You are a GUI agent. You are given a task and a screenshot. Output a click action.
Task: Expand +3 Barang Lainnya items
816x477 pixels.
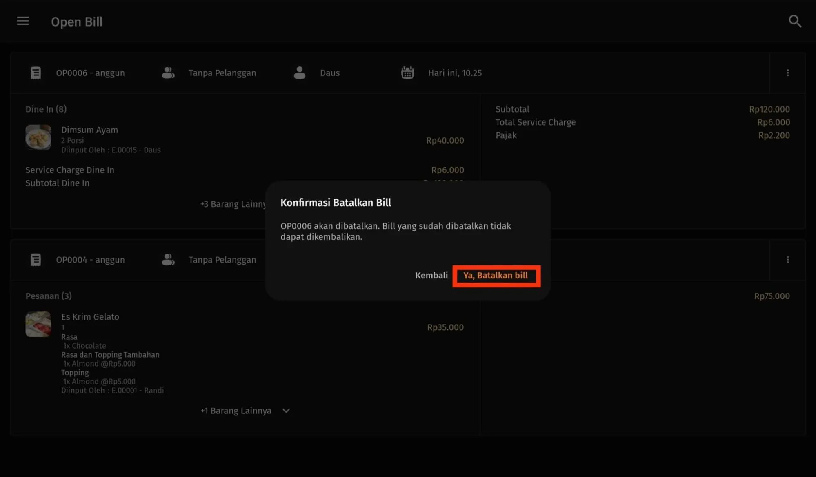point(233,204)
